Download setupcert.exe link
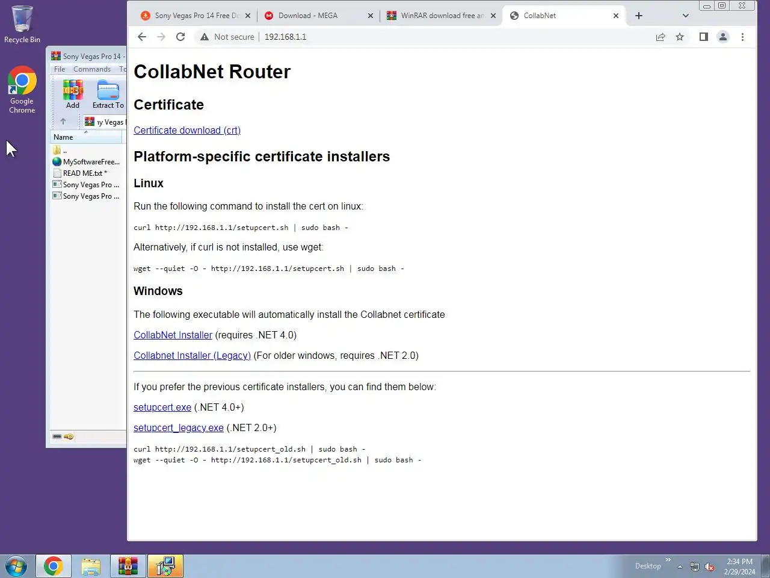The width and height of the screenshot is (770, 578). tap(162, 408)
